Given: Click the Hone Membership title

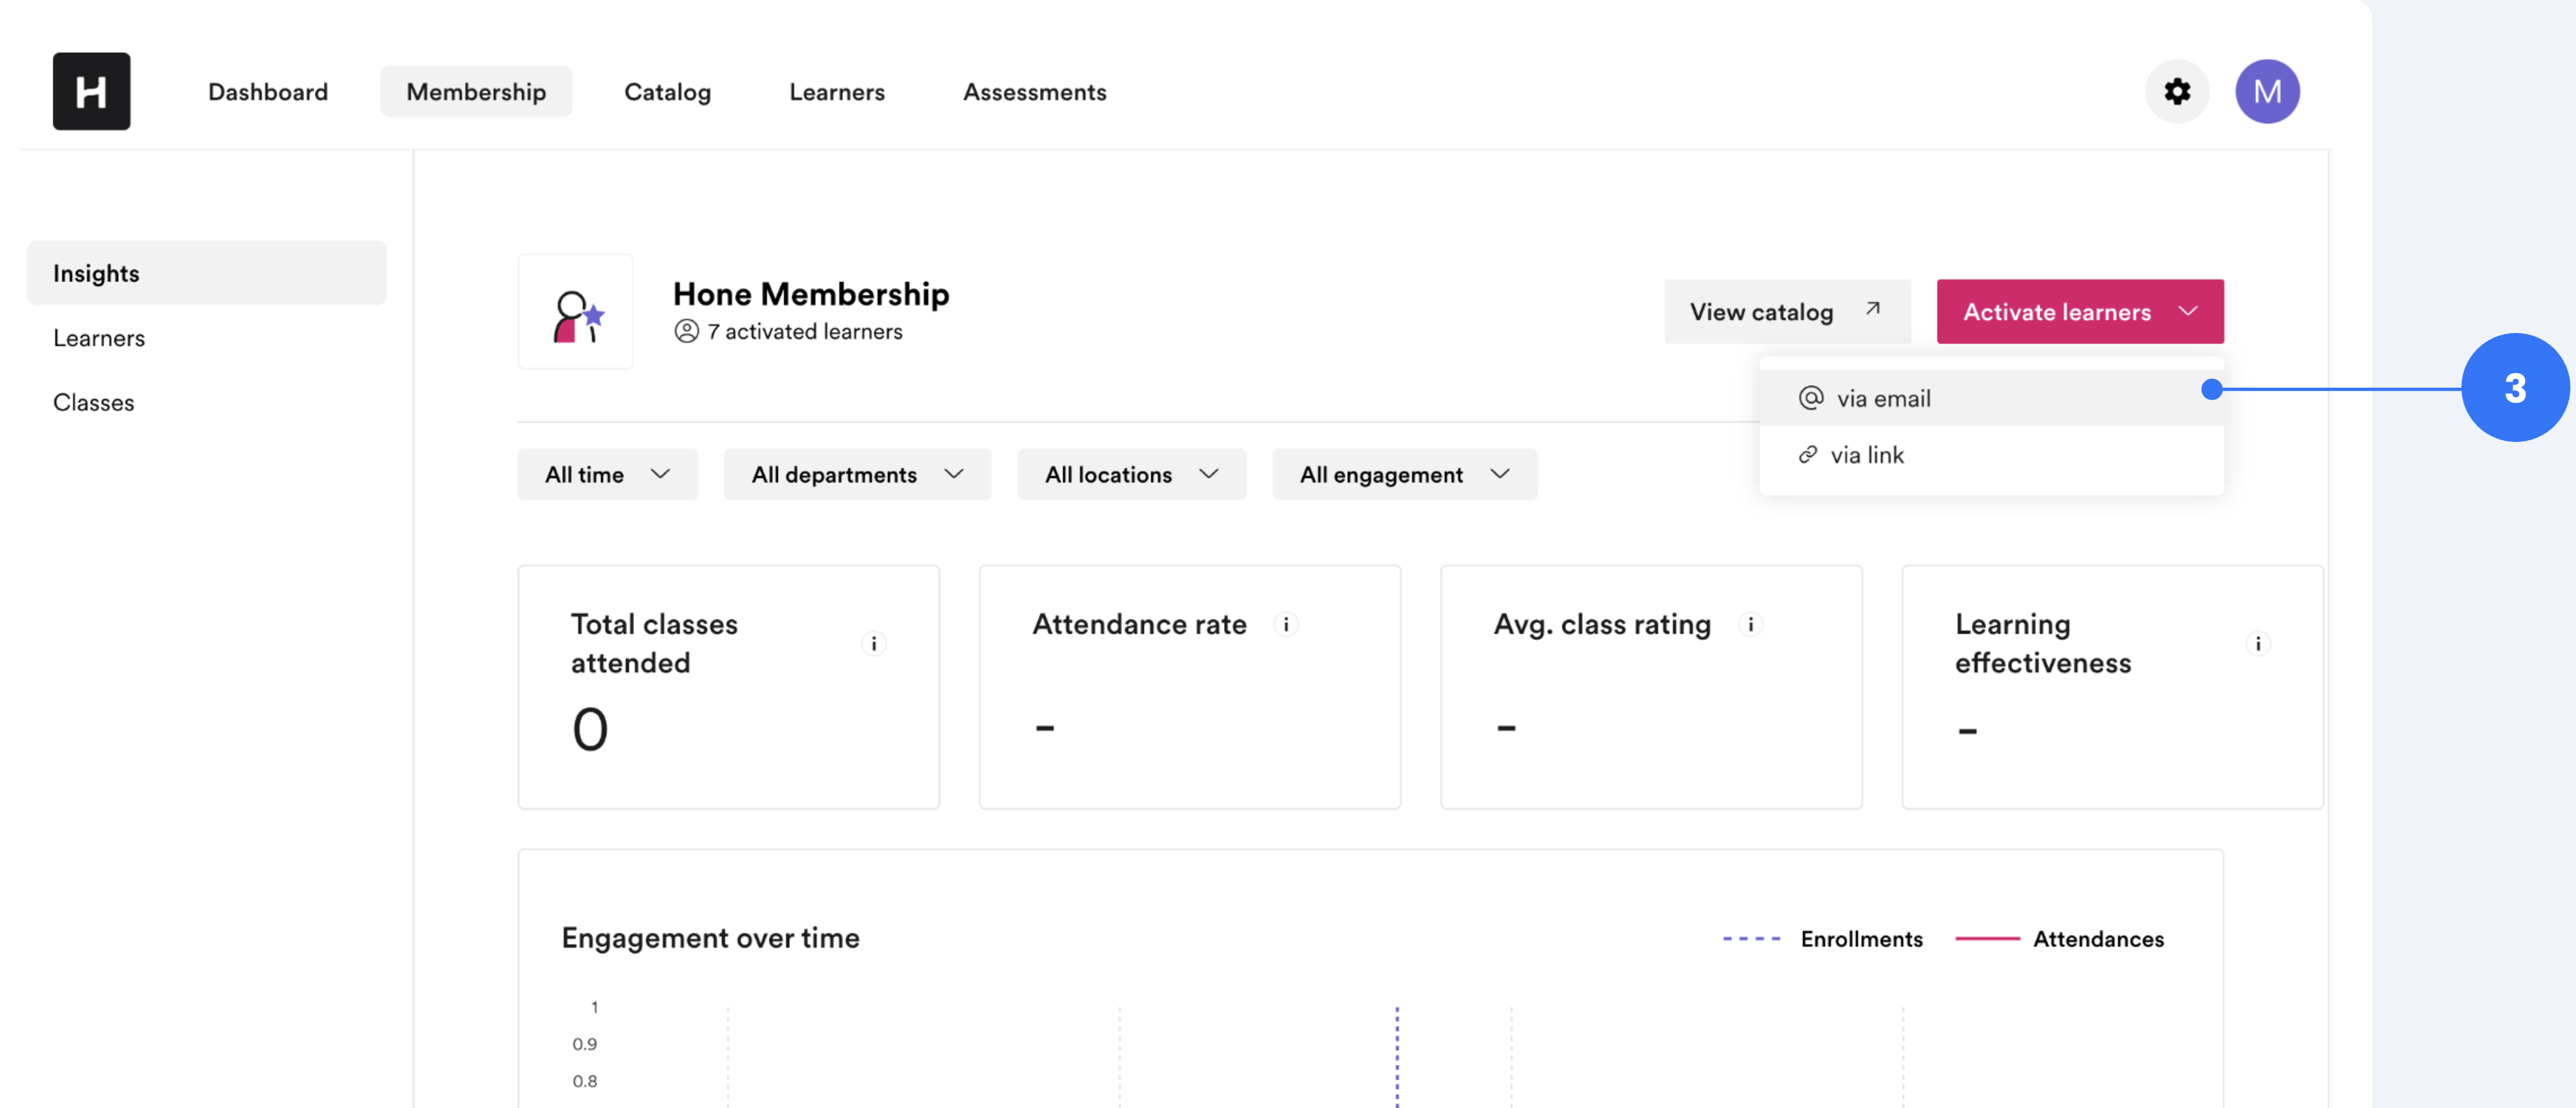Looking at the screenshot, I should (x=811, y=294).
